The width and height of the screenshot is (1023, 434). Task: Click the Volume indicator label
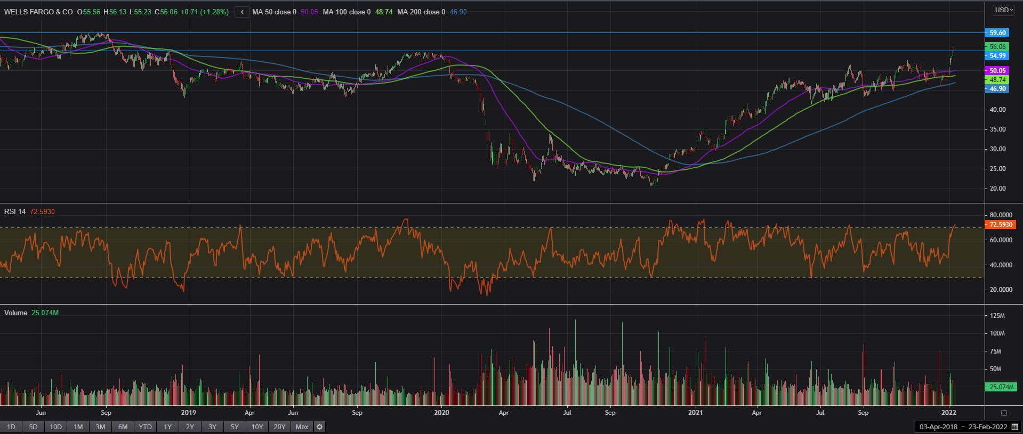click(15, 313)
